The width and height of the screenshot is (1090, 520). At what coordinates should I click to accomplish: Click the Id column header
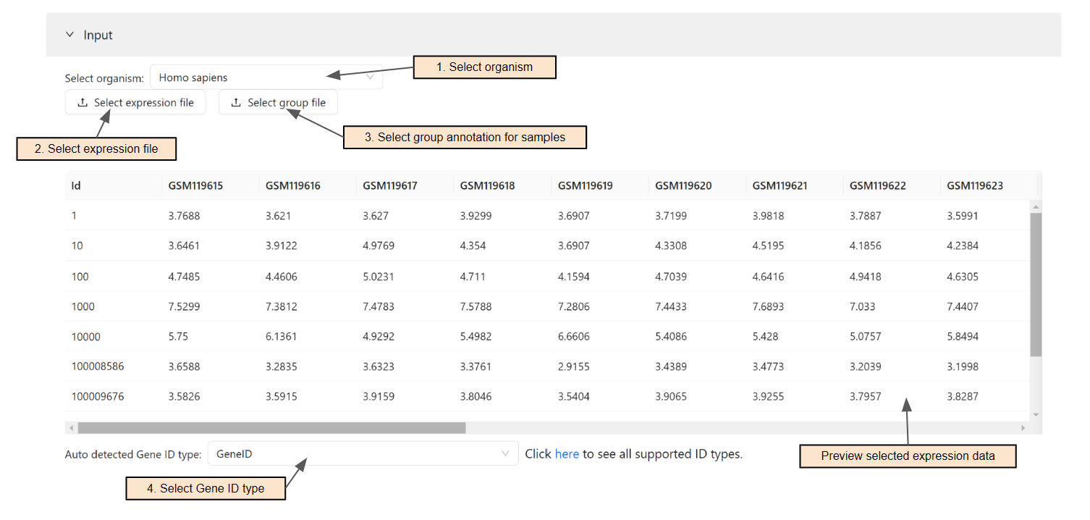(75, 185)
